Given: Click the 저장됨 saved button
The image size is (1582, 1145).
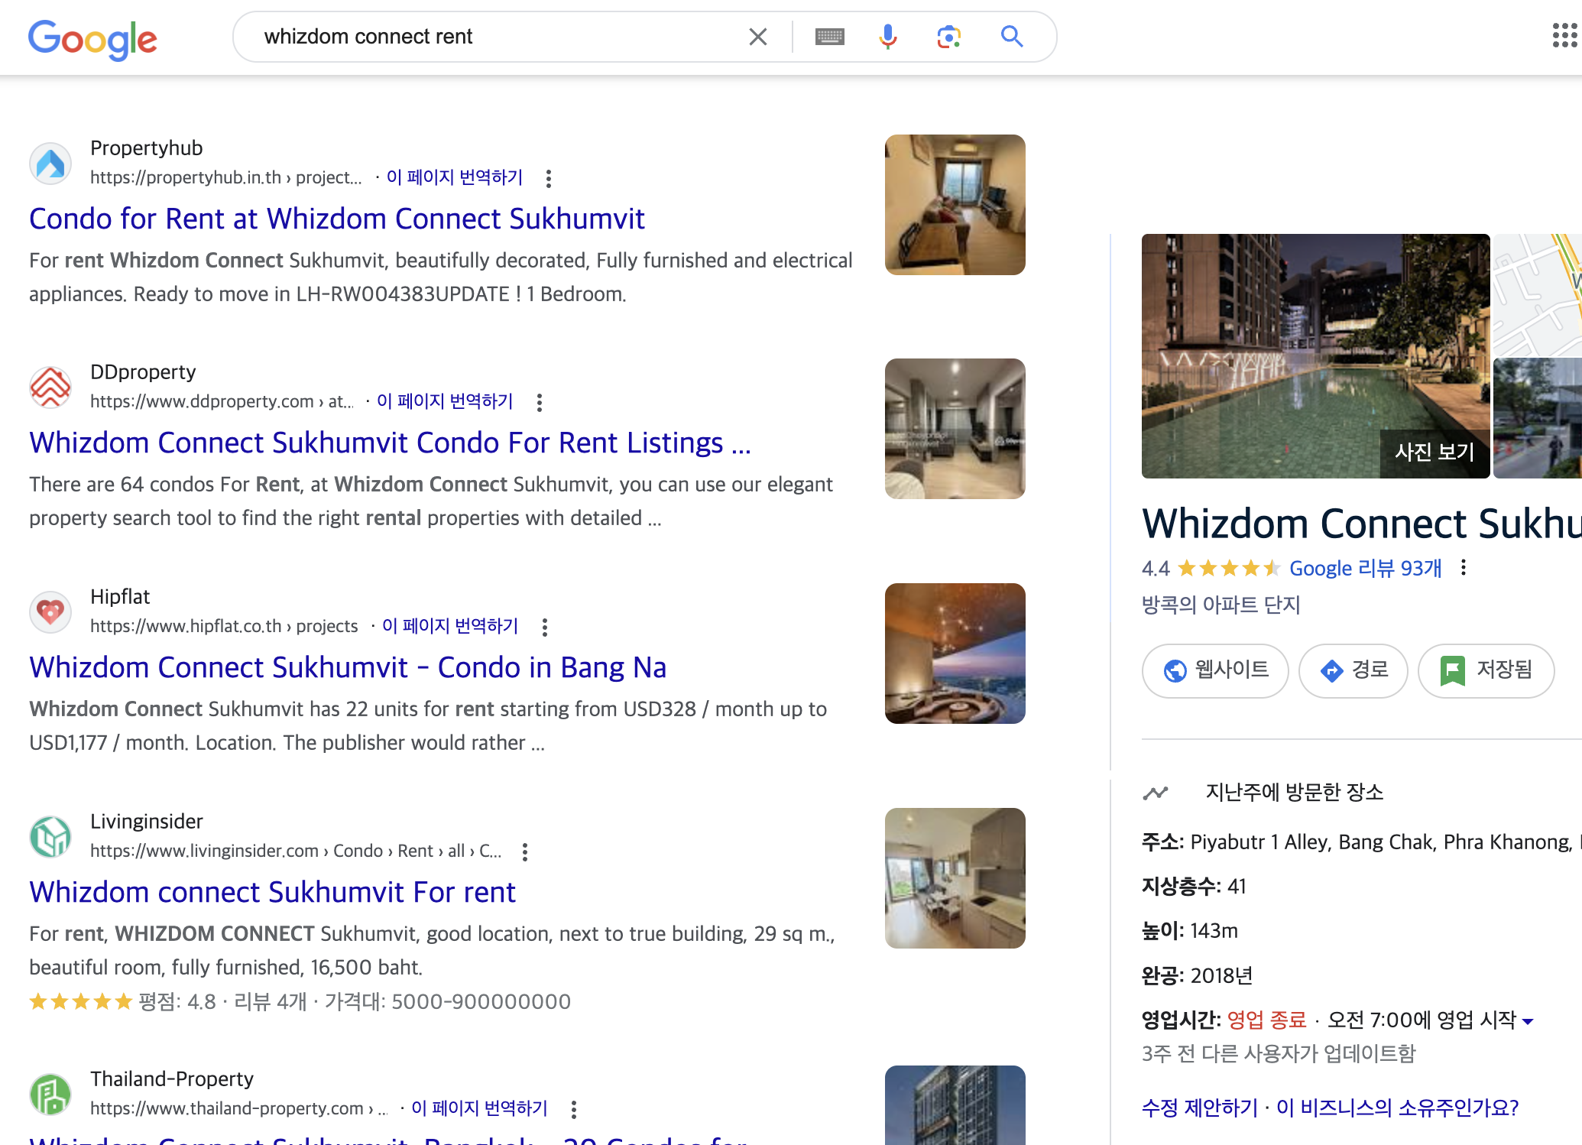Looking at the screenshot, I should [x=1486, y=670].
